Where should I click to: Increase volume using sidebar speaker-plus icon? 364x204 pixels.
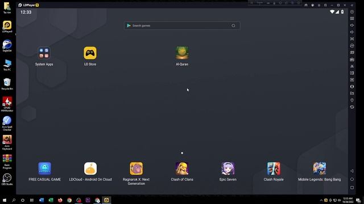click(x=352, y=25)
